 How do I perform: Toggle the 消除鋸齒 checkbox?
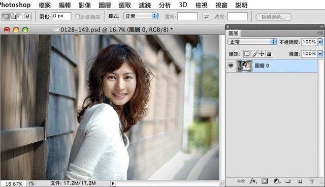point(77,17)
